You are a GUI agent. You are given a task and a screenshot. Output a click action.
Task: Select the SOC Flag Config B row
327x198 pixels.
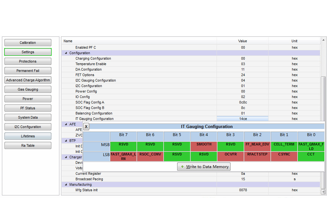coord(191,108)
